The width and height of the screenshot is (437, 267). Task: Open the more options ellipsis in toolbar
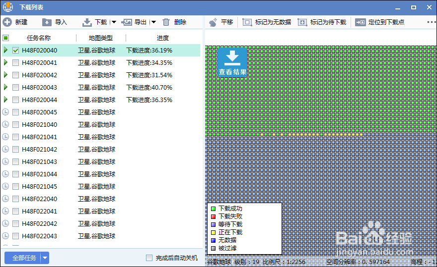[x=432, y=22]
